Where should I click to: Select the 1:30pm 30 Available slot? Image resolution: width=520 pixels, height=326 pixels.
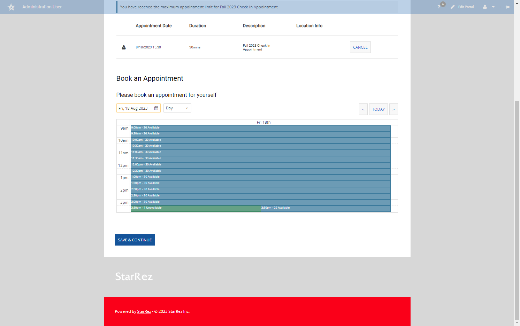261,184
